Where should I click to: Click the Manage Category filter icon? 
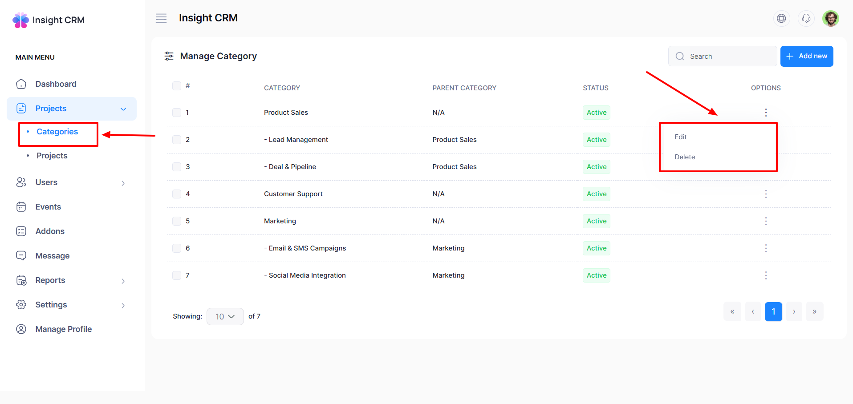(x=169, y=56)
